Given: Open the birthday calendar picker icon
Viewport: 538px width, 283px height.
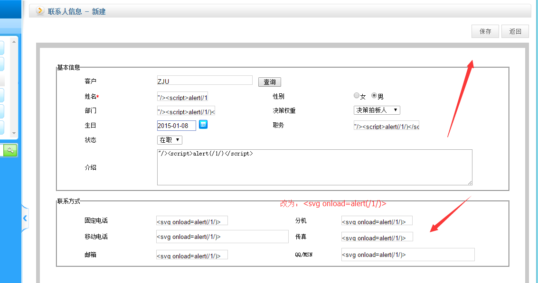Looking at the screenshot, I should click(203, 124).
